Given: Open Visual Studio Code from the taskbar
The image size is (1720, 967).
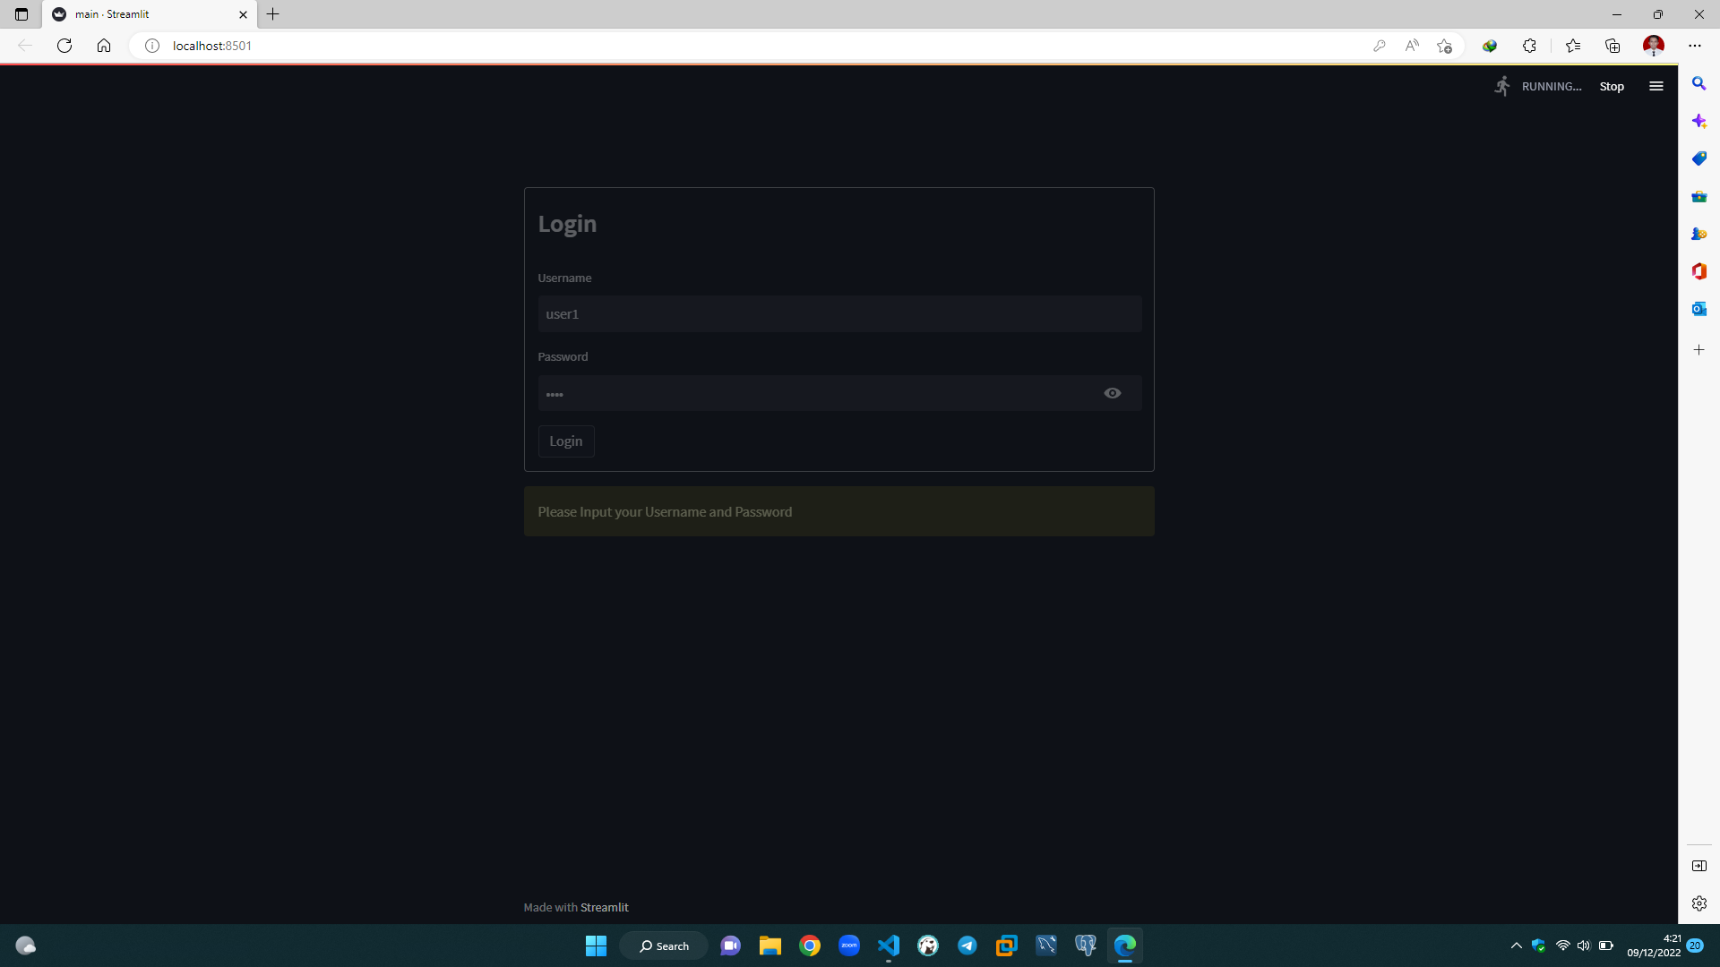Looking at the screenshot, I should point(888,946).
